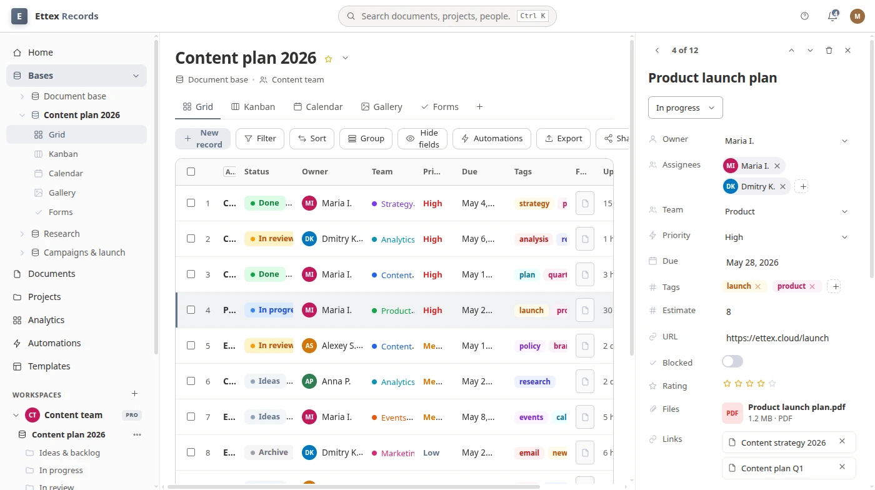875x490 pixels.
Task: Open the Content plan 2026 workspace options menu
Action: (137, 434)
